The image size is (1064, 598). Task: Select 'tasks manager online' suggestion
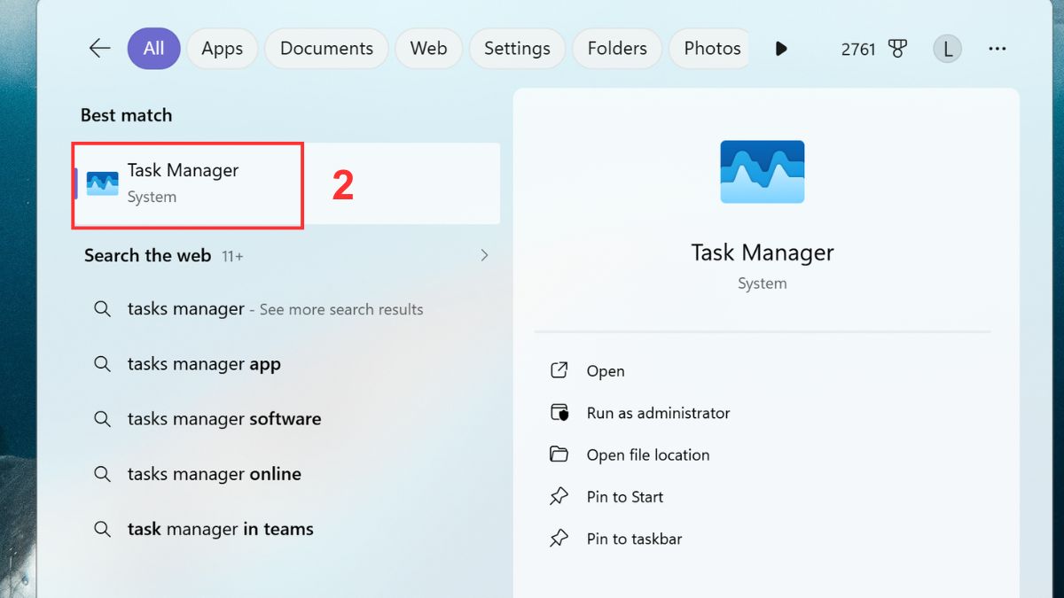coord(286,474)
